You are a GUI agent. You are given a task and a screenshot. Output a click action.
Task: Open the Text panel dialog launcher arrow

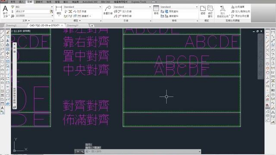click(x=53, y=21)
